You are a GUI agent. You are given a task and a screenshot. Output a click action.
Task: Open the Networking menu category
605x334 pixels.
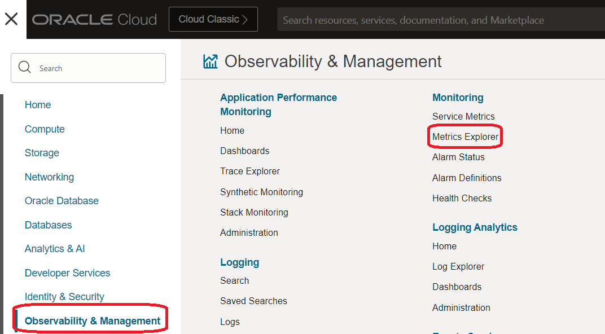coord(49,177)
